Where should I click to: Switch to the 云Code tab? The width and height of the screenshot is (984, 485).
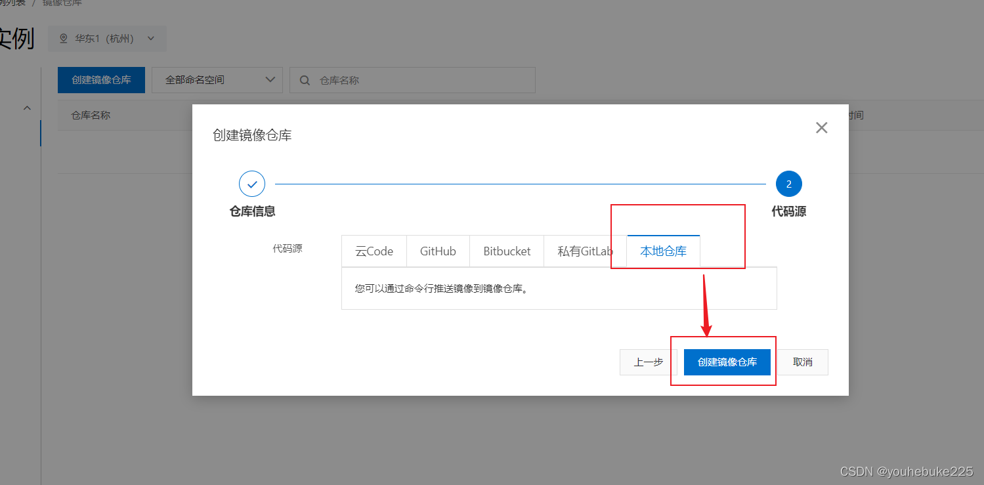[x=374, y=251]
